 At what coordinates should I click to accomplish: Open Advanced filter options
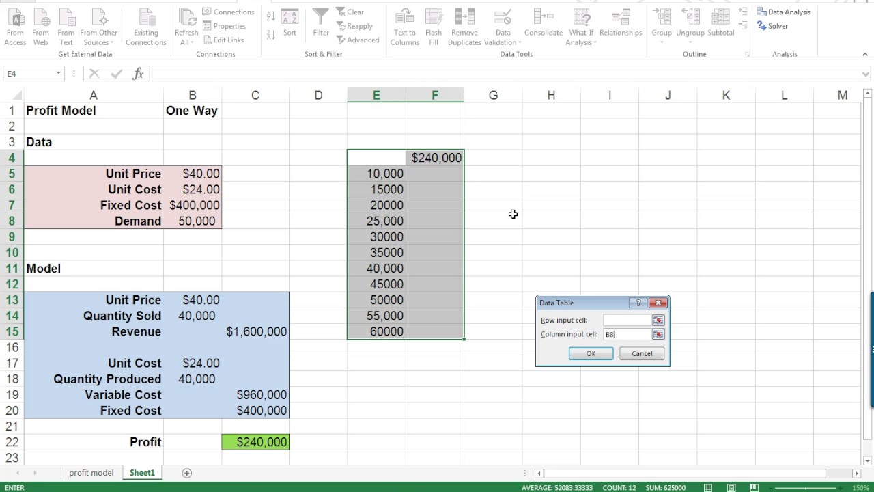(358, 40)
